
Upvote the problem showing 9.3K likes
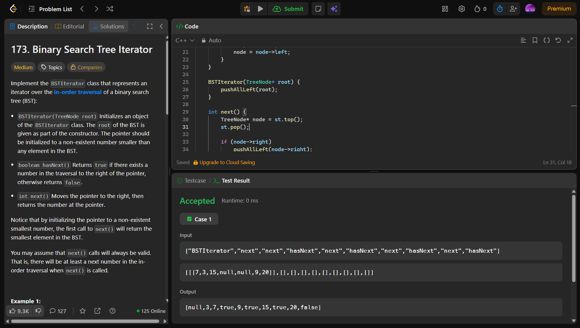19,311
